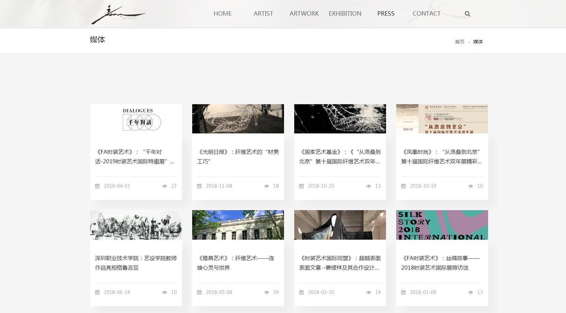Click the black garment exhibition thumbnail
This screenshot has height=313, width=566.
click(x=340, y=225)
